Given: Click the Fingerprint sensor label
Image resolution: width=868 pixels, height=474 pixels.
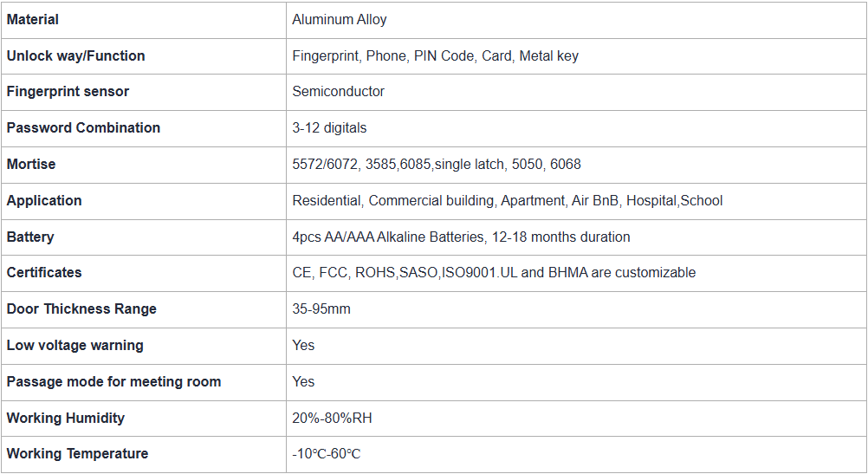Looking at the screenshot, I should [x=68, y=91].
